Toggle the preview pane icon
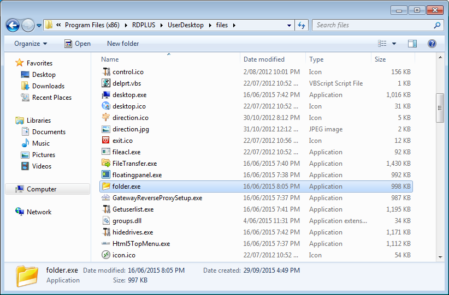Screen dimensions: 449x295 coord(412,44)
